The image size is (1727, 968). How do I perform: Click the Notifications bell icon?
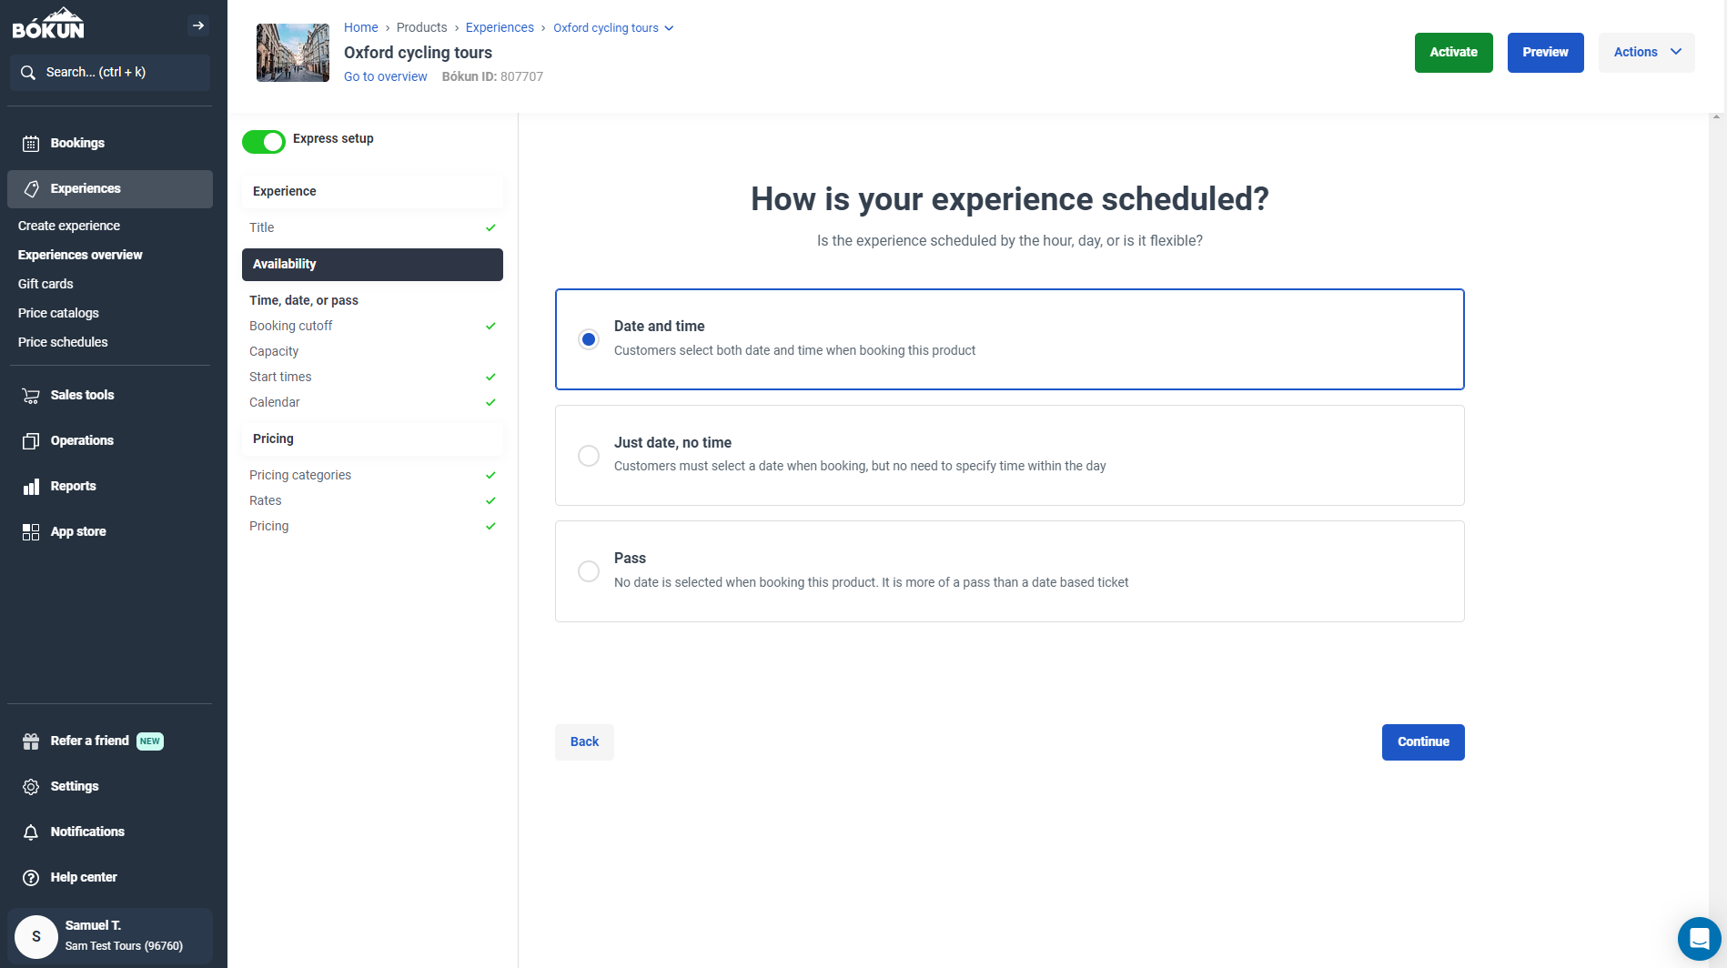pyautogui.click(x=31, y=832)
